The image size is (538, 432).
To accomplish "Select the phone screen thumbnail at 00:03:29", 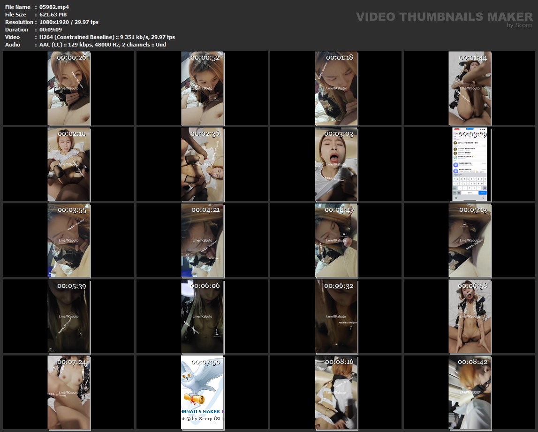I will click(470, 164).
